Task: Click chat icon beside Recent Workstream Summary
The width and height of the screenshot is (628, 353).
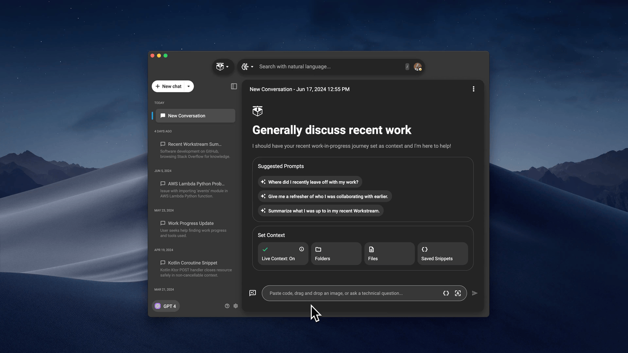Action: tap(163, 144)
